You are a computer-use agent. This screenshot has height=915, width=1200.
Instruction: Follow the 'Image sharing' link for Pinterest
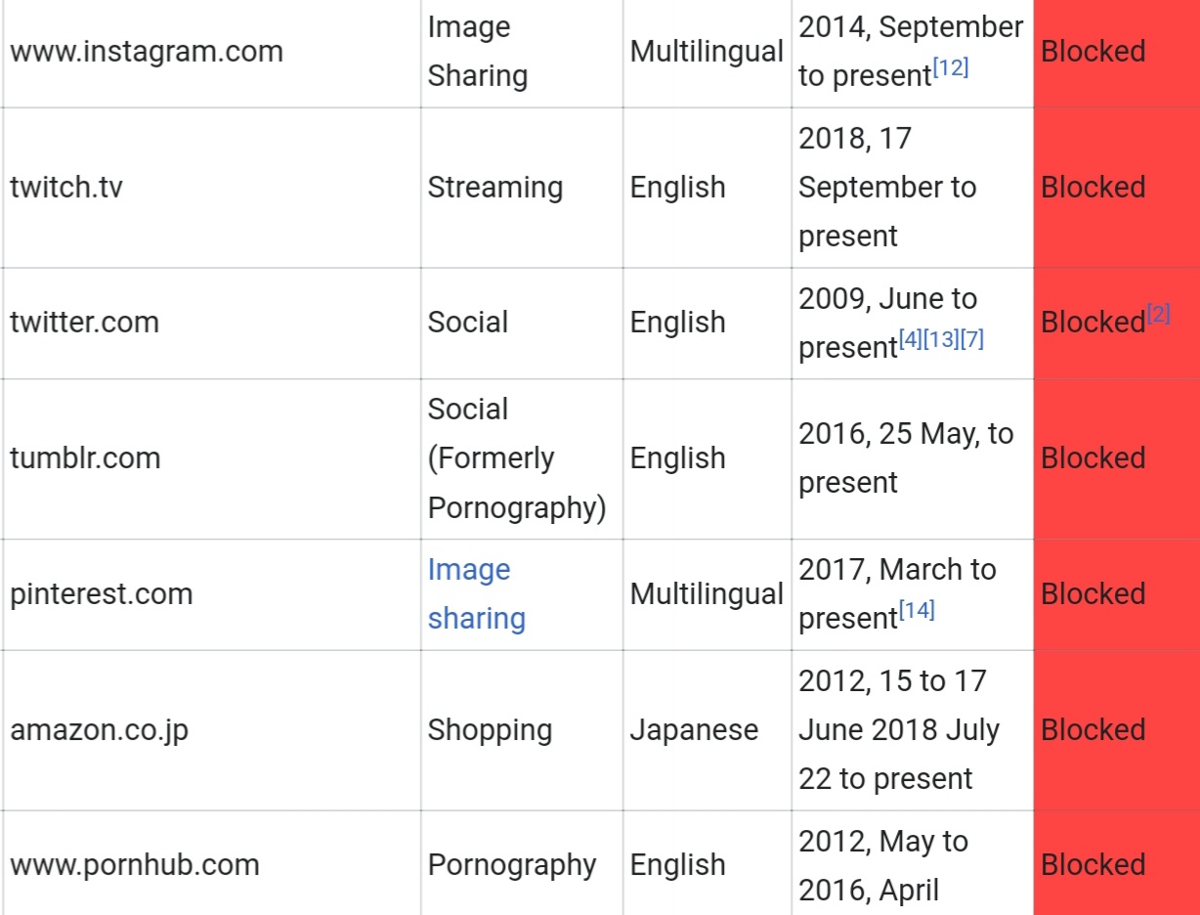(x=477, y=594)
